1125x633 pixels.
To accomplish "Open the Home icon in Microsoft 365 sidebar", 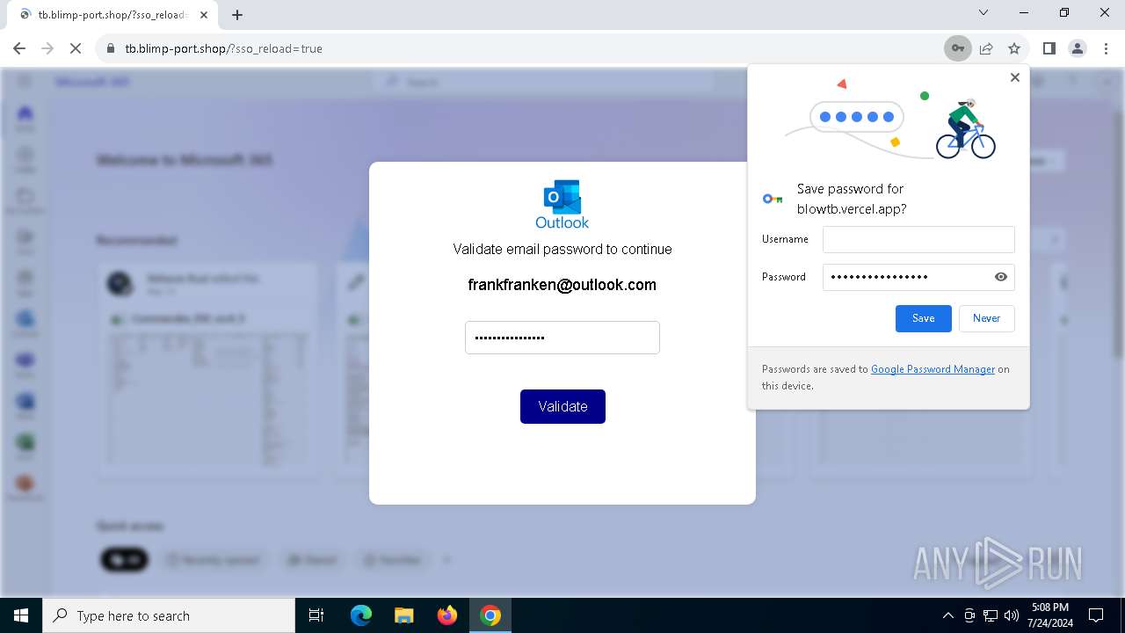I will [25, 117].
